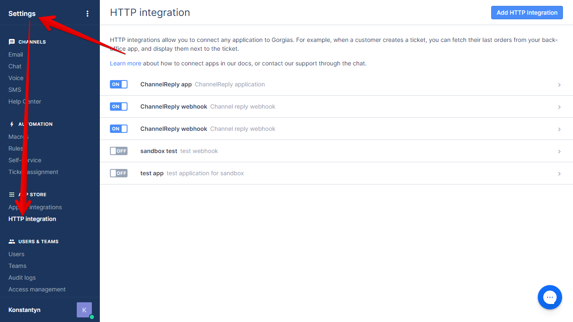Open the Audit logs section
The height and width of the screenshot is (322, 573).
22,277
